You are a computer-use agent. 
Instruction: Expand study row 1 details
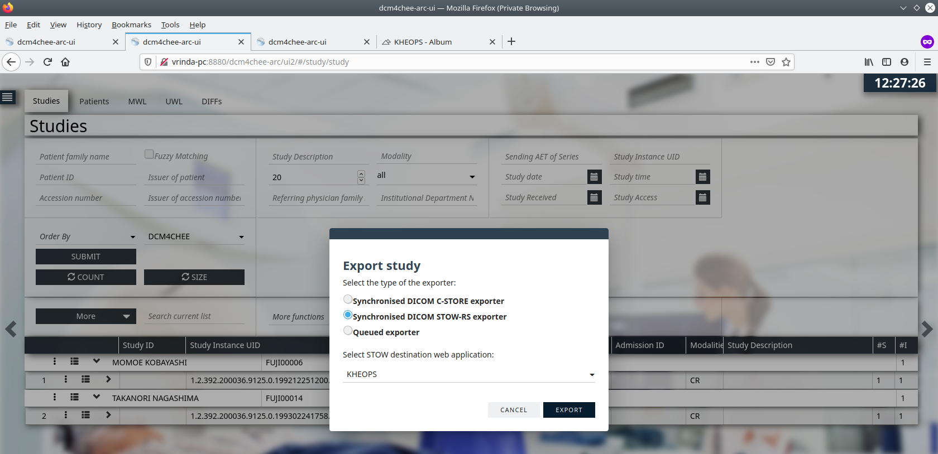(108, 379)
